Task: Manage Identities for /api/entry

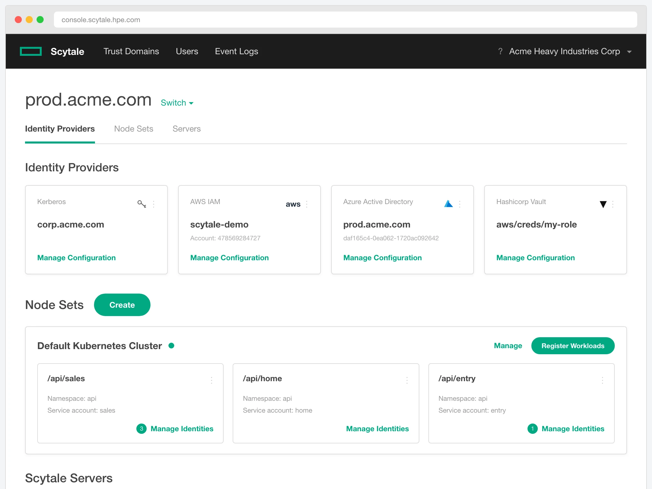Action: [573, 429]
